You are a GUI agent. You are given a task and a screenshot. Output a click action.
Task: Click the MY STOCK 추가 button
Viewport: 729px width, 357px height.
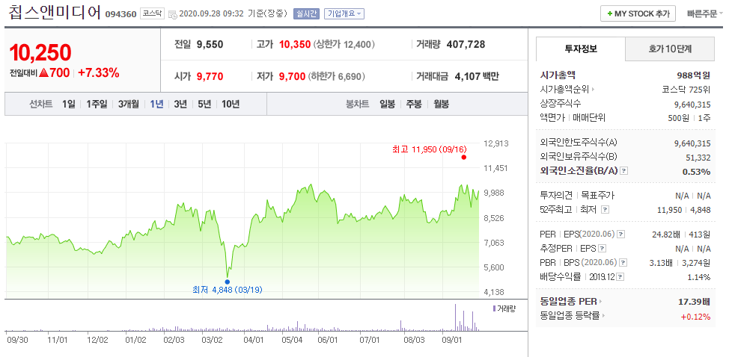[x=638, y=14]
